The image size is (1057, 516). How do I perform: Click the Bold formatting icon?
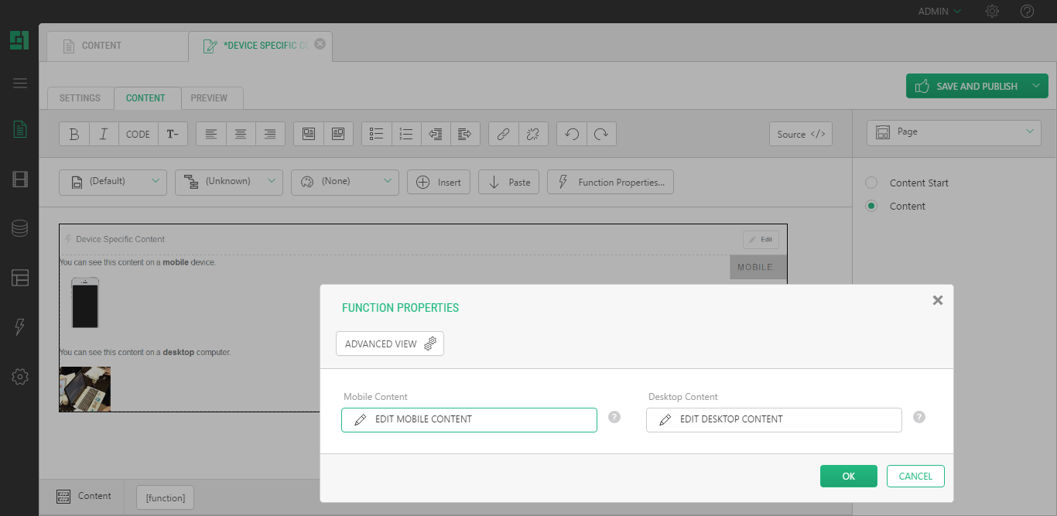[74, 134]
